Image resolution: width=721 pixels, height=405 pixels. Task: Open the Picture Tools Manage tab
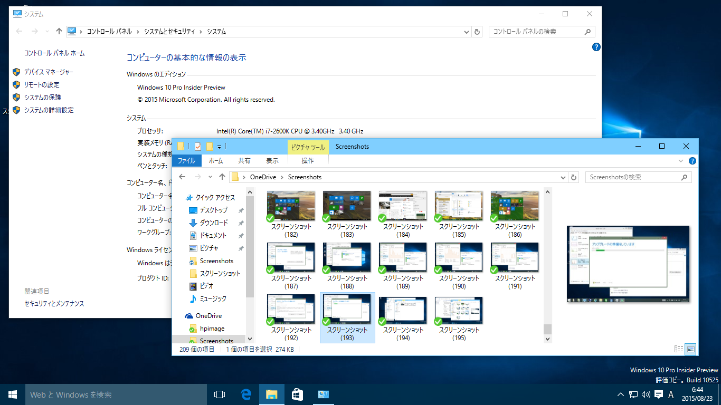click(308, 161)
